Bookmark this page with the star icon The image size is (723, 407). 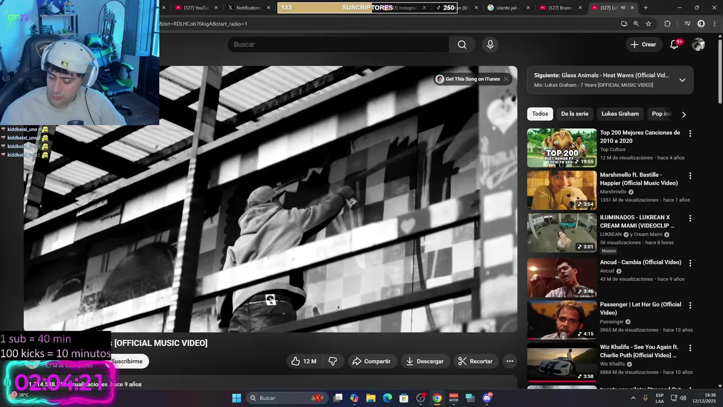(x=648, y=24)
